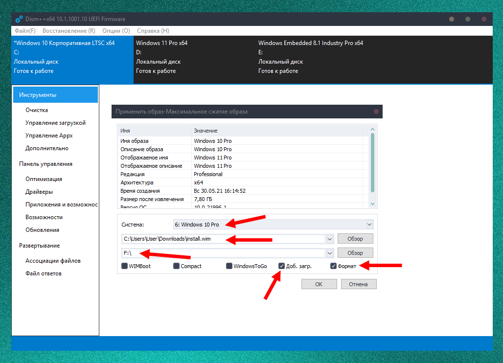Select Windows Embedded 8.1 Industry Pro x64 system
Screen dimensions: 503x363
317,60
